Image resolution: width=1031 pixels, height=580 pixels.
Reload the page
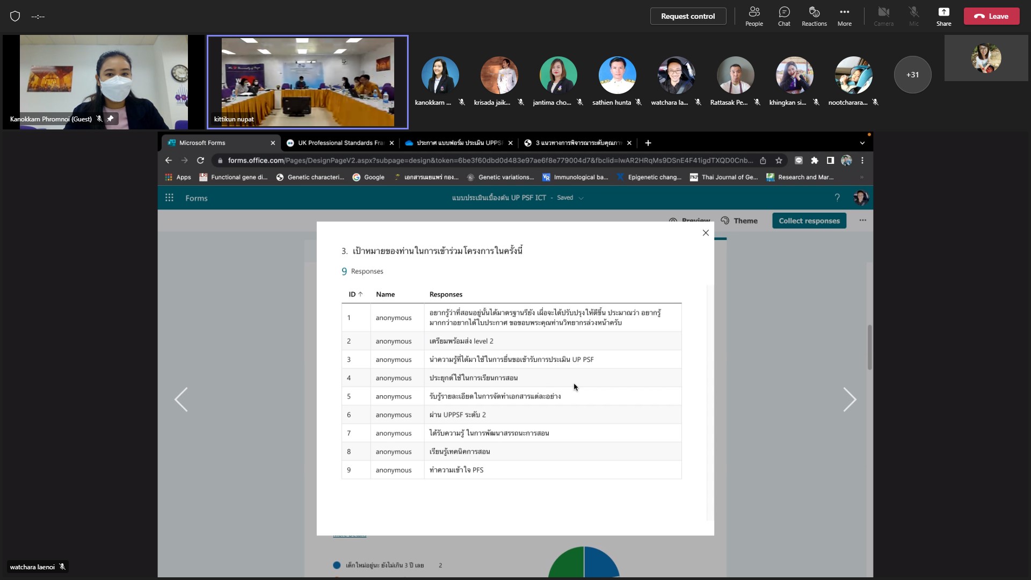coord(200,160)
